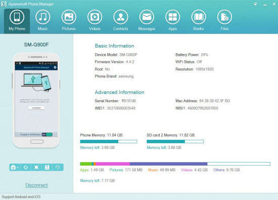This screenshot has width=278, height=200.
Task: Expand the screenshot camera dropdown arrow
Action: point(18,168)
